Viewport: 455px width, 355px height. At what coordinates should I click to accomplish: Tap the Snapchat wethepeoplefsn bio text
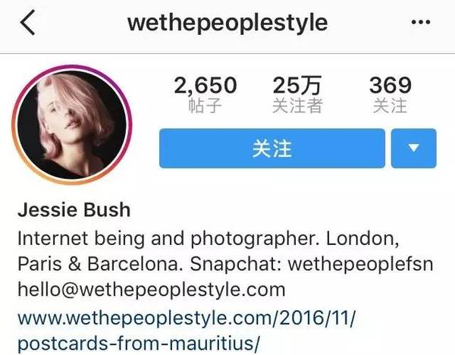tap(312, 264)
